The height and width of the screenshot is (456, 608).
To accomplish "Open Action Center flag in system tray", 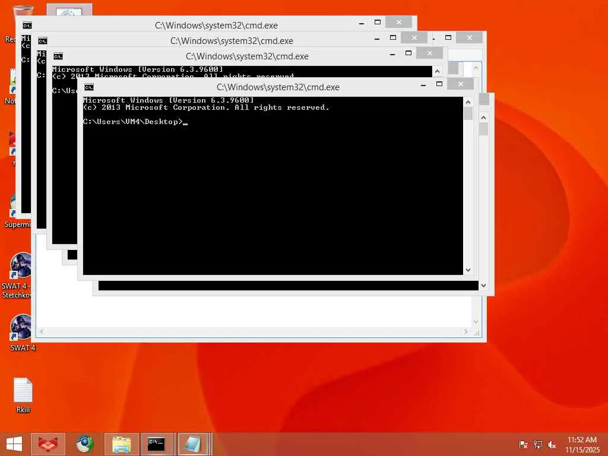I will [523, 444].
